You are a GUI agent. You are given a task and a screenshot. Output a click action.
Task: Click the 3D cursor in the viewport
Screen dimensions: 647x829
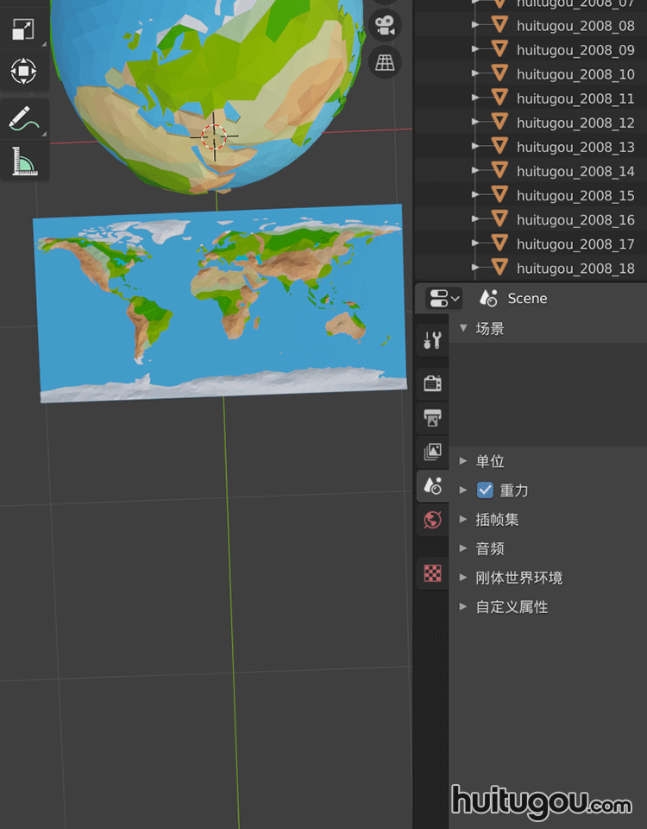214,135
